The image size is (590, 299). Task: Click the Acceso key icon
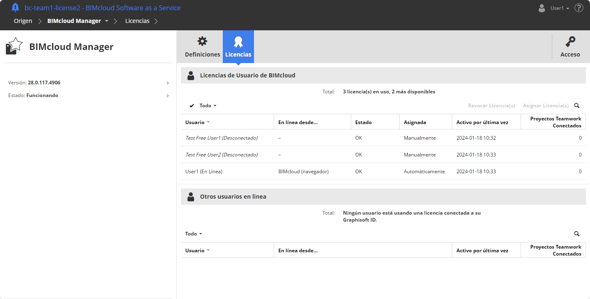click(x=570, y=42)
